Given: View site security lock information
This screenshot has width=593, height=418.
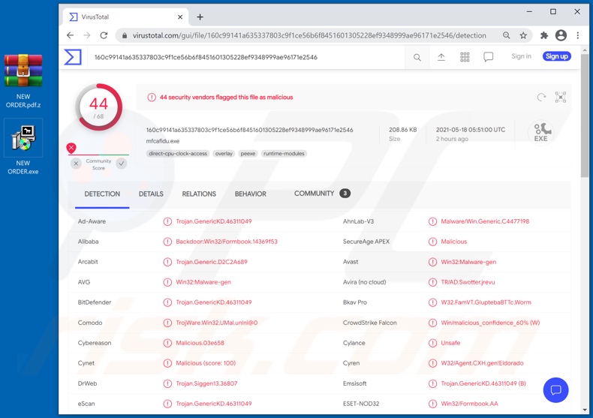Looking at the screenshot, I should click(x=125, y=35).
